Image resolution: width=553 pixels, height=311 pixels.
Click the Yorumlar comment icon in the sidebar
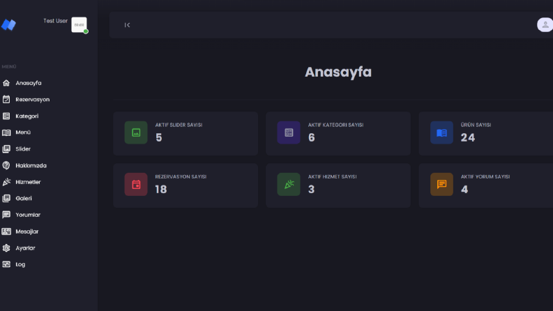tap(6, 215)
